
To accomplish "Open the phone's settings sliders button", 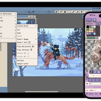I will [95, 20].
